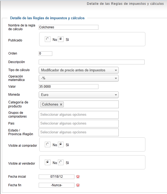The image size is (167, 194).
Task: Set Publicado to Si
Action: pyautogui.click(x=61, y=39)
